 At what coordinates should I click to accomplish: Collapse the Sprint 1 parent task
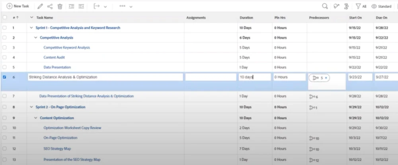click(x=31, y=28)
